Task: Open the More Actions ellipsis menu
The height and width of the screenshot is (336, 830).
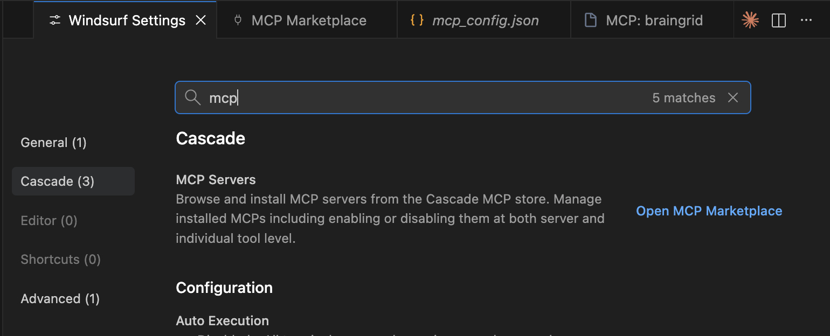Action: tap(806, 20)
